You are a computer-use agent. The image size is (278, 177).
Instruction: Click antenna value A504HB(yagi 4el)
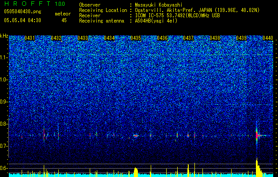pyautogui.click(x=156, y=21)
